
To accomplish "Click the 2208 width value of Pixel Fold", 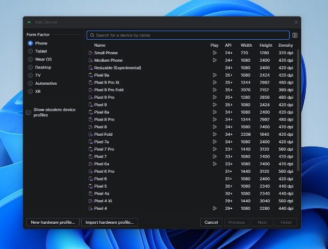I will tap(246, 134).
